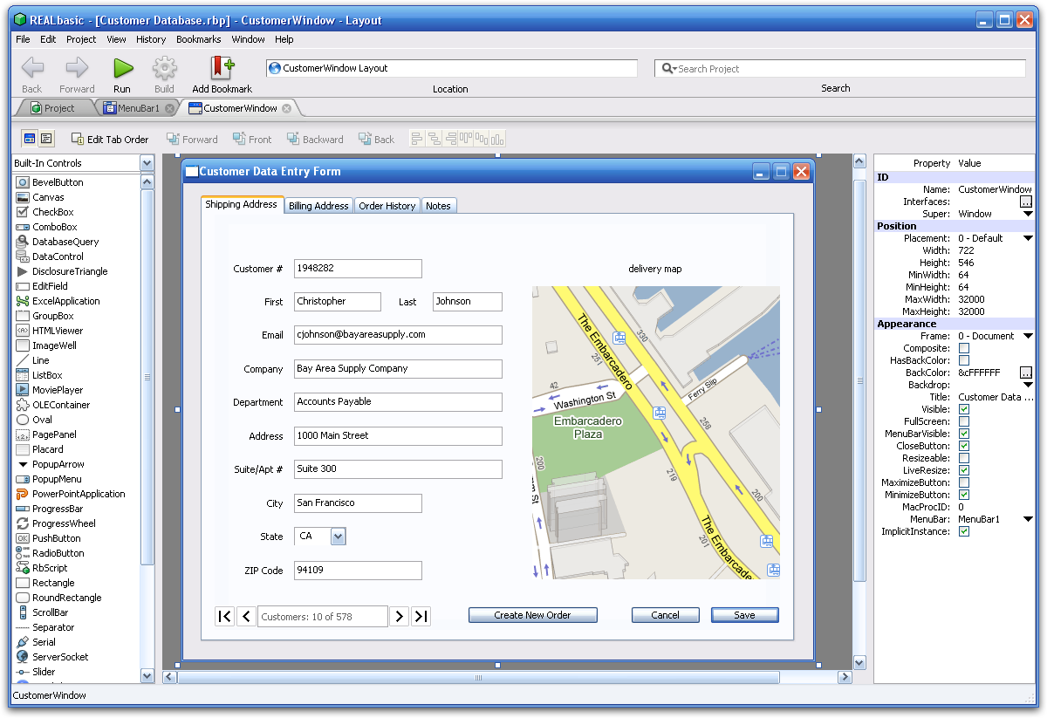Pick the PowerPointApplication control in list
Viewport: 1047px width, 718px height.
click(x=78, y=494)
